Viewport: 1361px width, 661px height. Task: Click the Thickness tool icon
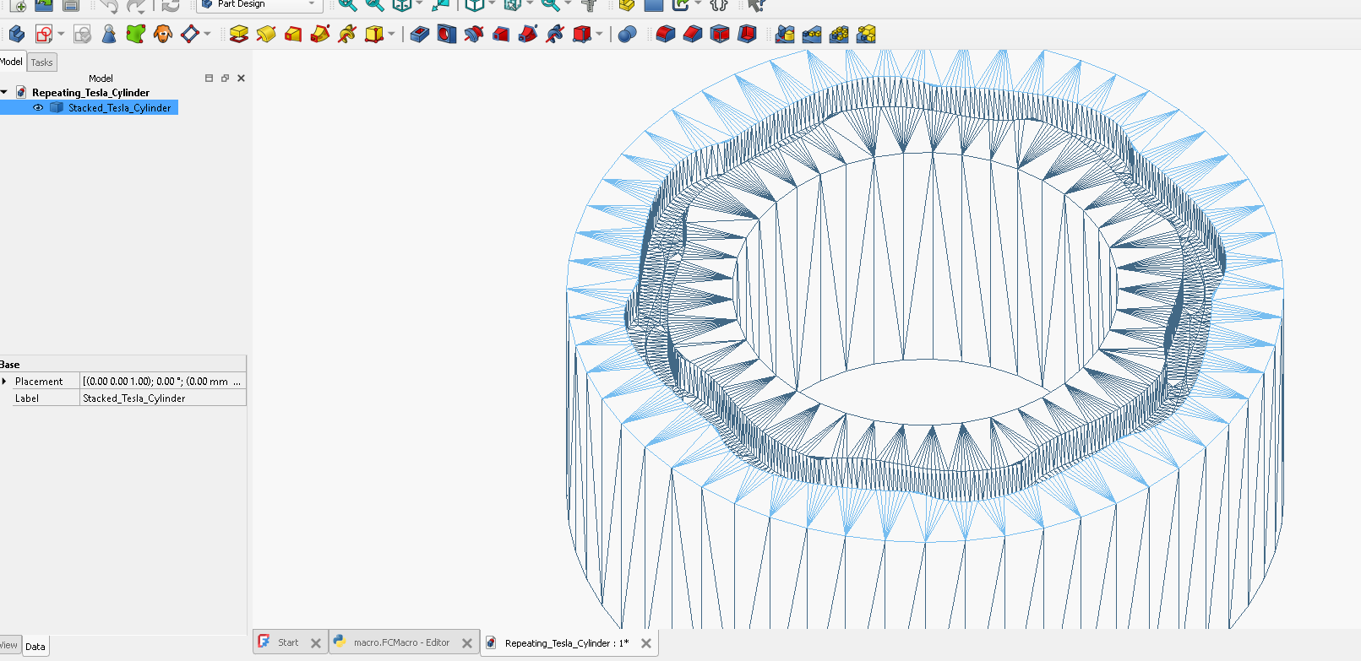747,35
